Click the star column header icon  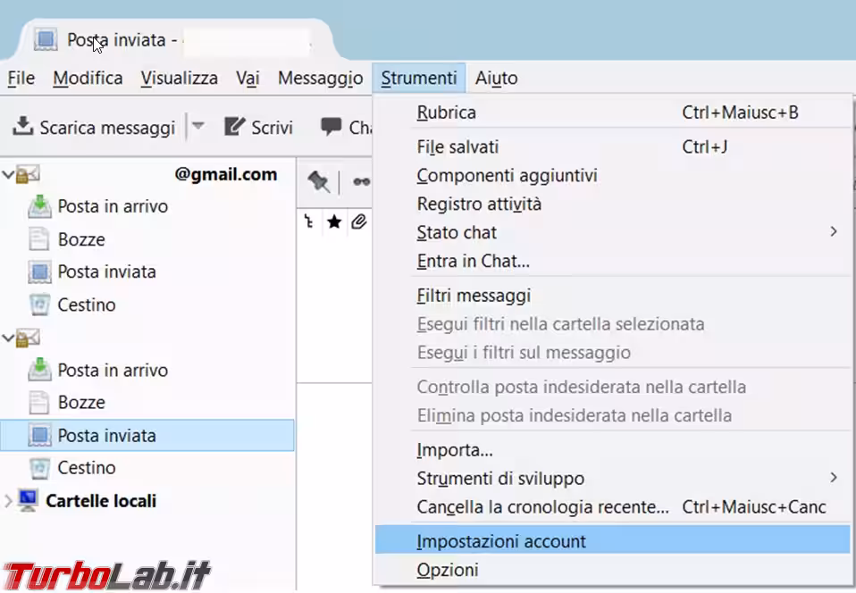pyautogui.click(x=333, y=222)
